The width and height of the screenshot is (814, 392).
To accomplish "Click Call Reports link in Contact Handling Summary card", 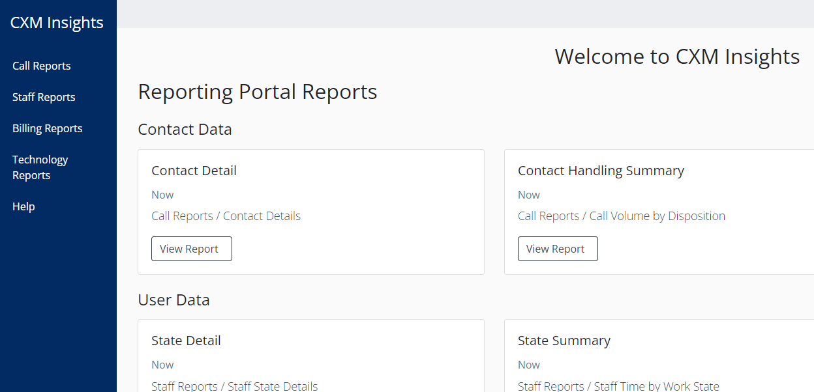I will (549, 216).
